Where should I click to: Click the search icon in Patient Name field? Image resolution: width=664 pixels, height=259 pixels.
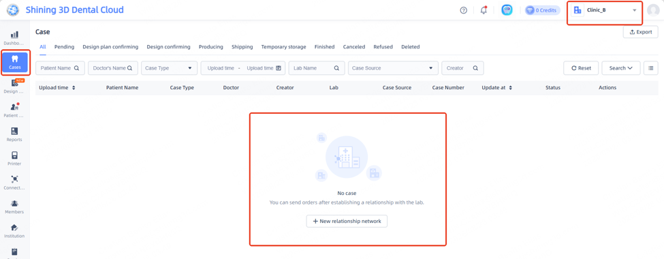click(x=77, y=68)
